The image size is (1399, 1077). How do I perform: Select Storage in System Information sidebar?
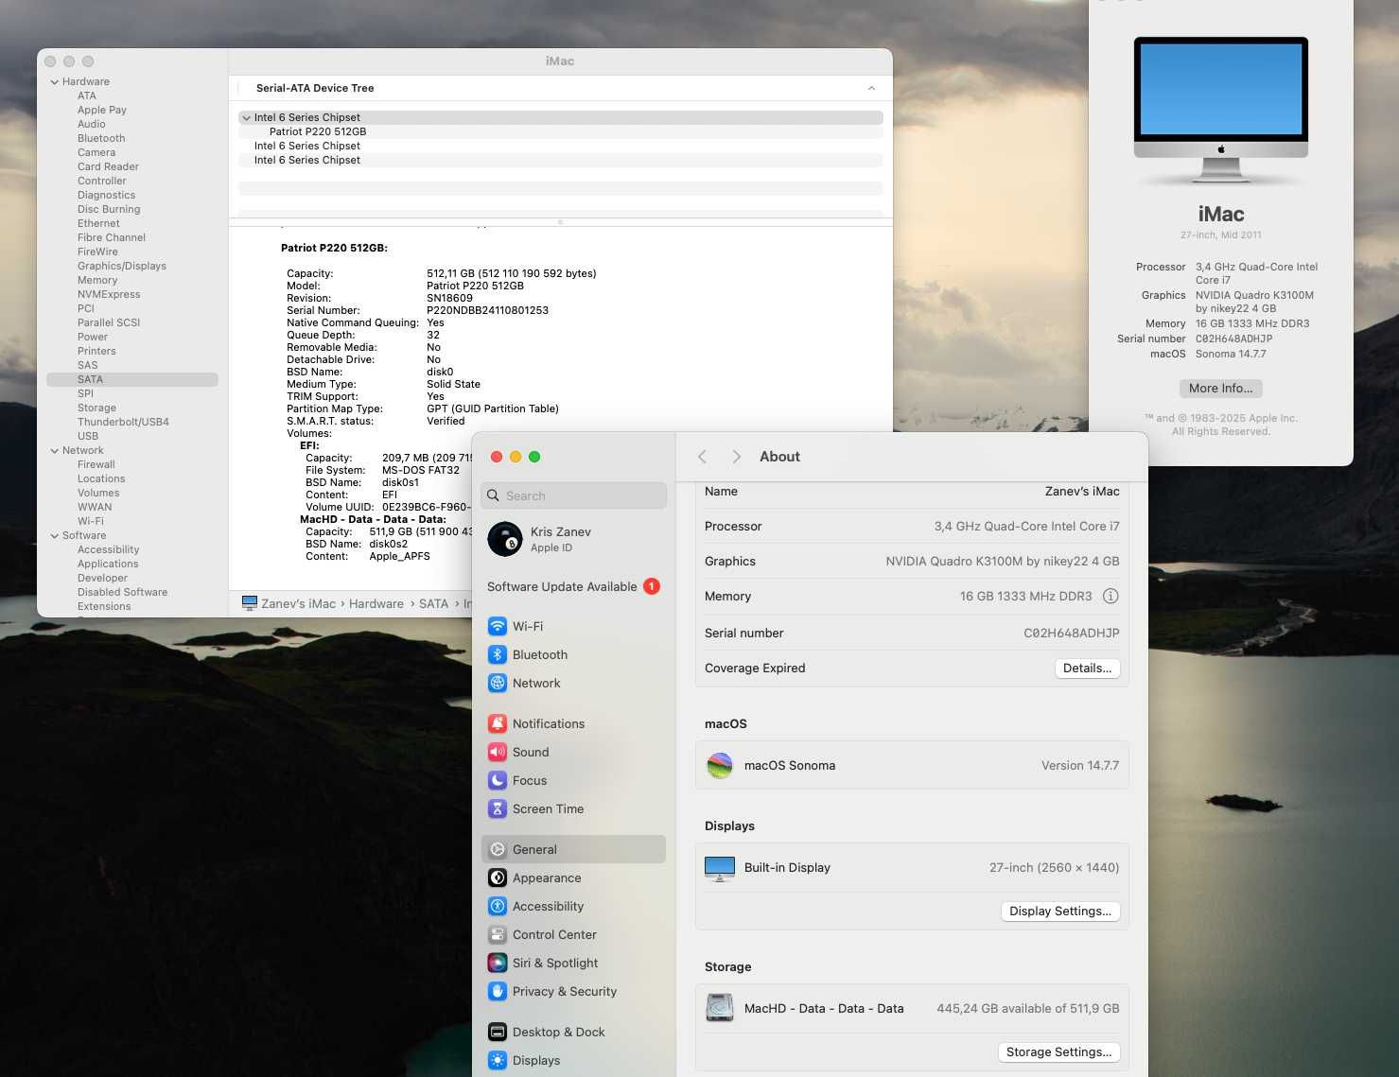96,408
